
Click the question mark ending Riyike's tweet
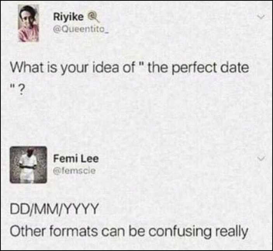click(x=22, y=85)
